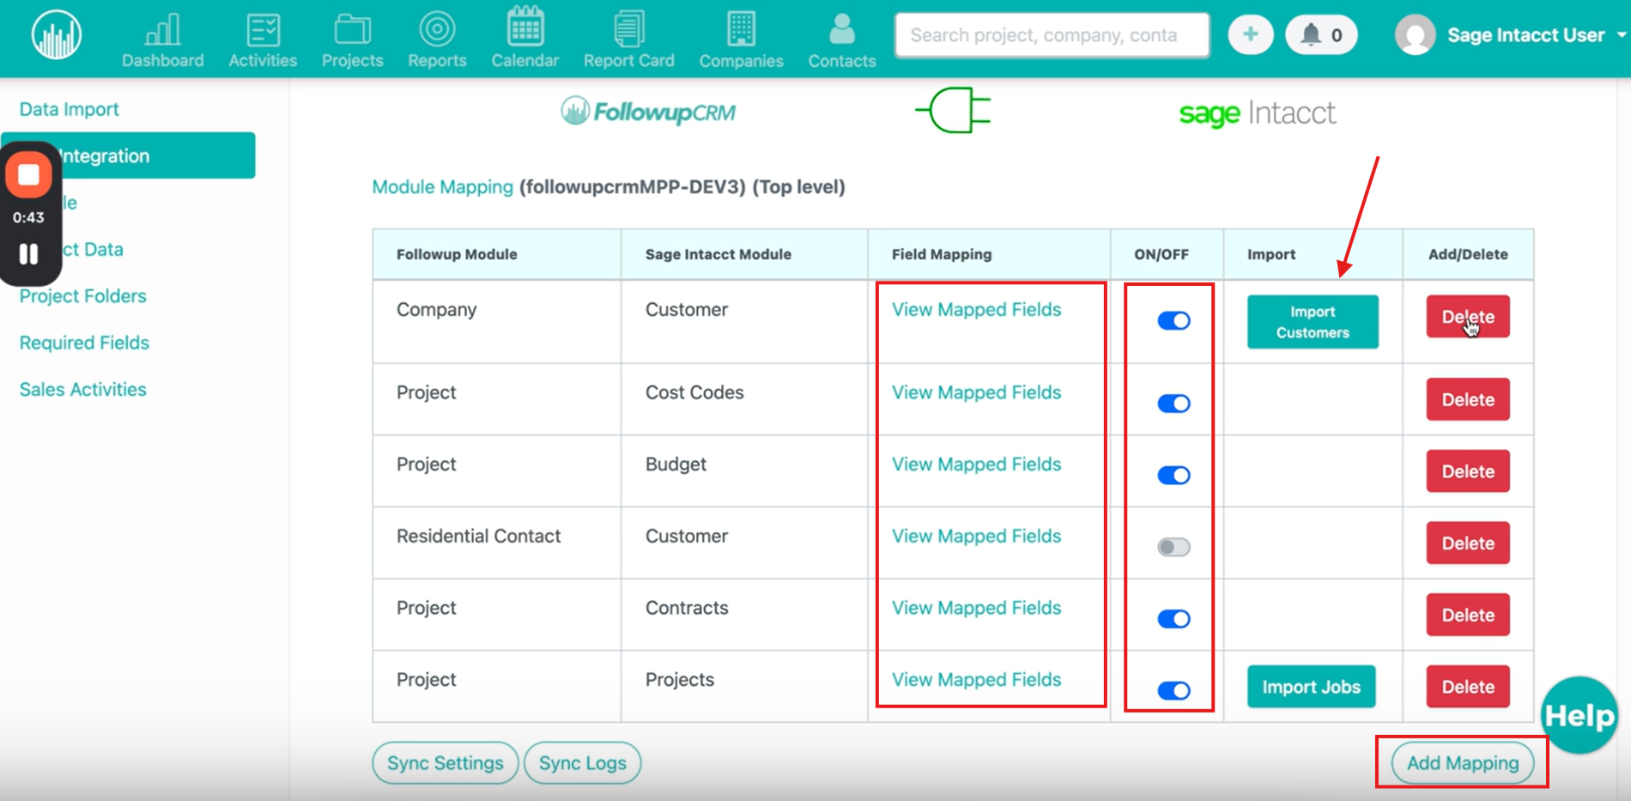
Task: Open the Dashboard from the top navigation
Action: 162,40
